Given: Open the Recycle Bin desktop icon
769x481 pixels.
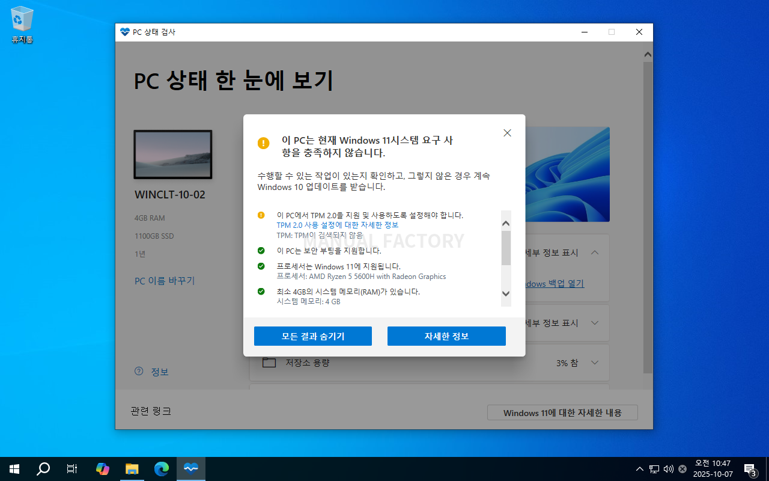Looking at the screenshot, I should pos(22,24).
